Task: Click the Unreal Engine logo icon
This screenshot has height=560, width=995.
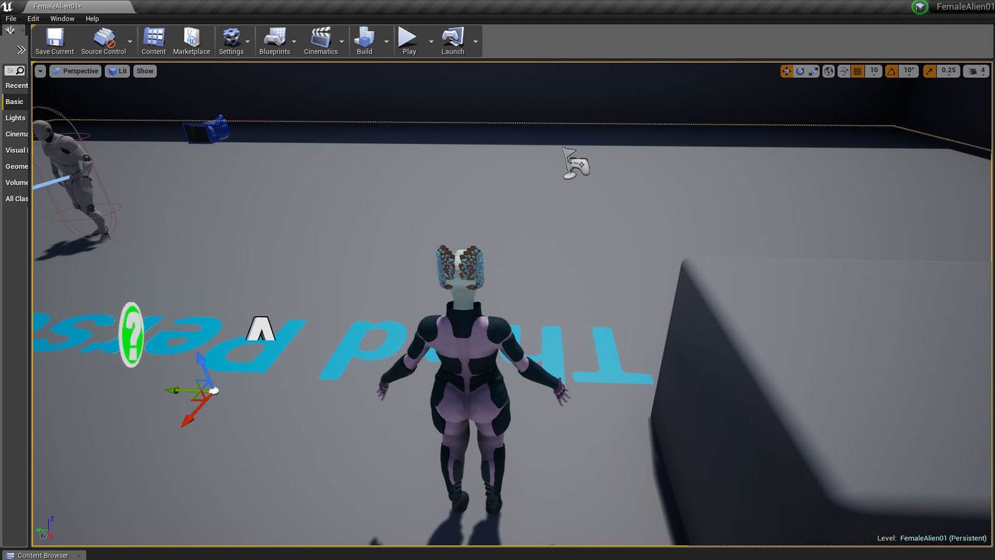Action: (7, 6)
